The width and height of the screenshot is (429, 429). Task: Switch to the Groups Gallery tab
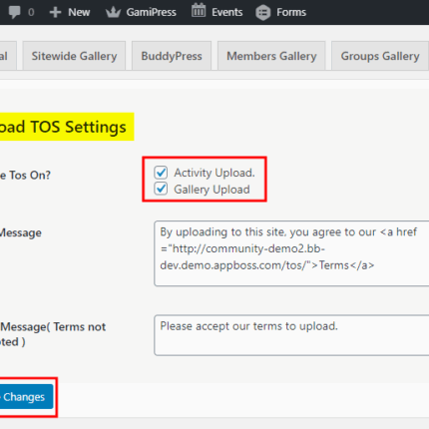pos(380,56)
